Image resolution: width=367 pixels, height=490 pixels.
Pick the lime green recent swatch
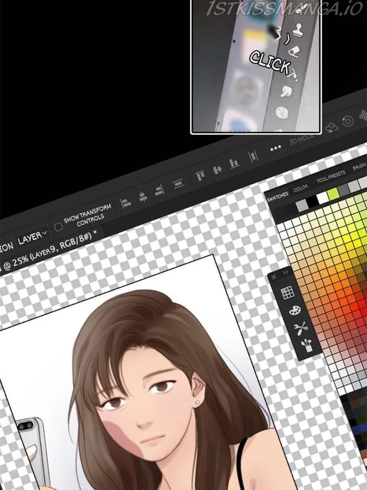(x=333, y=193)
